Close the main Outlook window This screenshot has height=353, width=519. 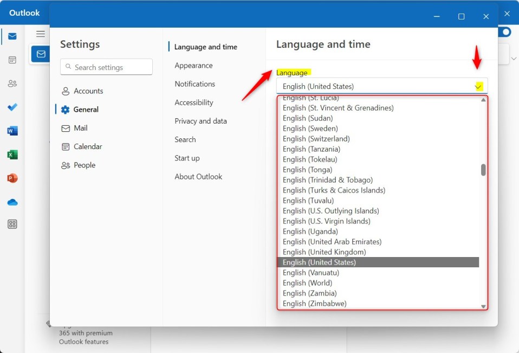click(507, 14)
